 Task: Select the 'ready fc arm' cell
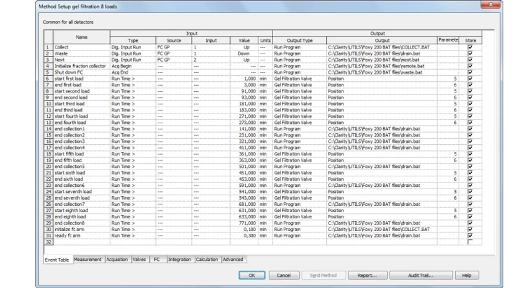click(x=82, y=235)
